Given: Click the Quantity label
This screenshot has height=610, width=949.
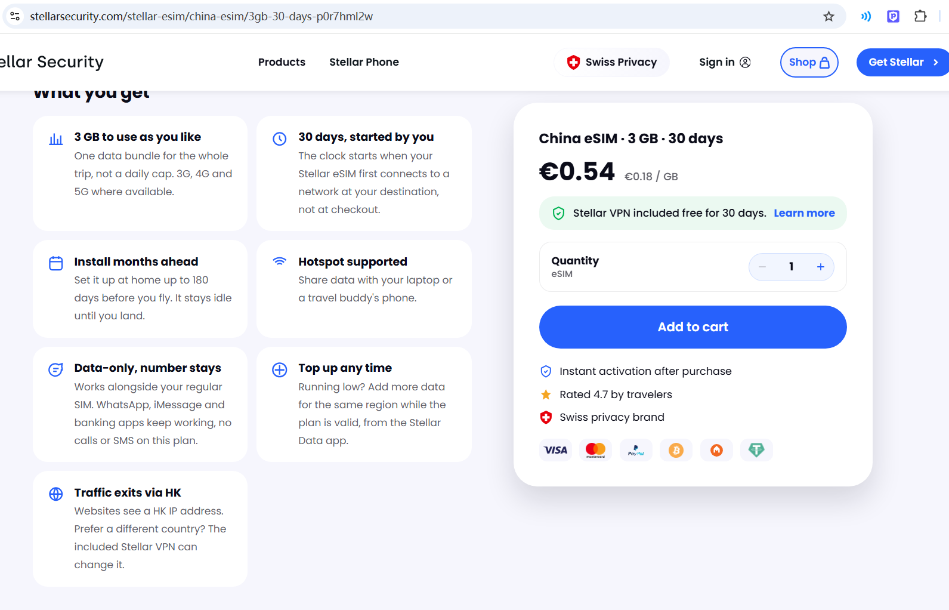Looking at the screenshot, I should pyautogui.click(x=575, y=261).
